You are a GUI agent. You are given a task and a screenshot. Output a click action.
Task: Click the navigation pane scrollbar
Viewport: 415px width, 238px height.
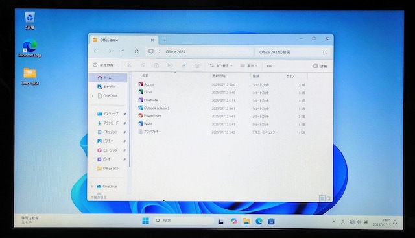[130, 122]
